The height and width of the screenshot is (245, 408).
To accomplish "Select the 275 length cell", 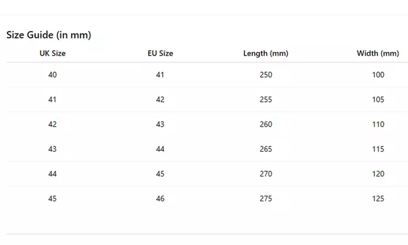I will 266,199.
